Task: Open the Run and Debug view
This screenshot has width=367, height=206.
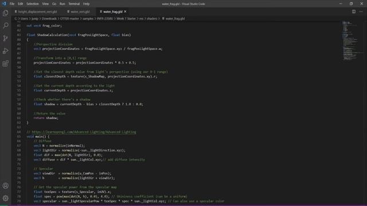Action: pos(5,51)
